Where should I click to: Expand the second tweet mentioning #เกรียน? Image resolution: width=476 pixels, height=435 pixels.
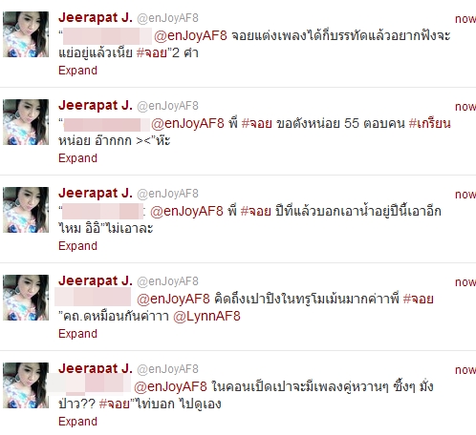pos(77,158)
